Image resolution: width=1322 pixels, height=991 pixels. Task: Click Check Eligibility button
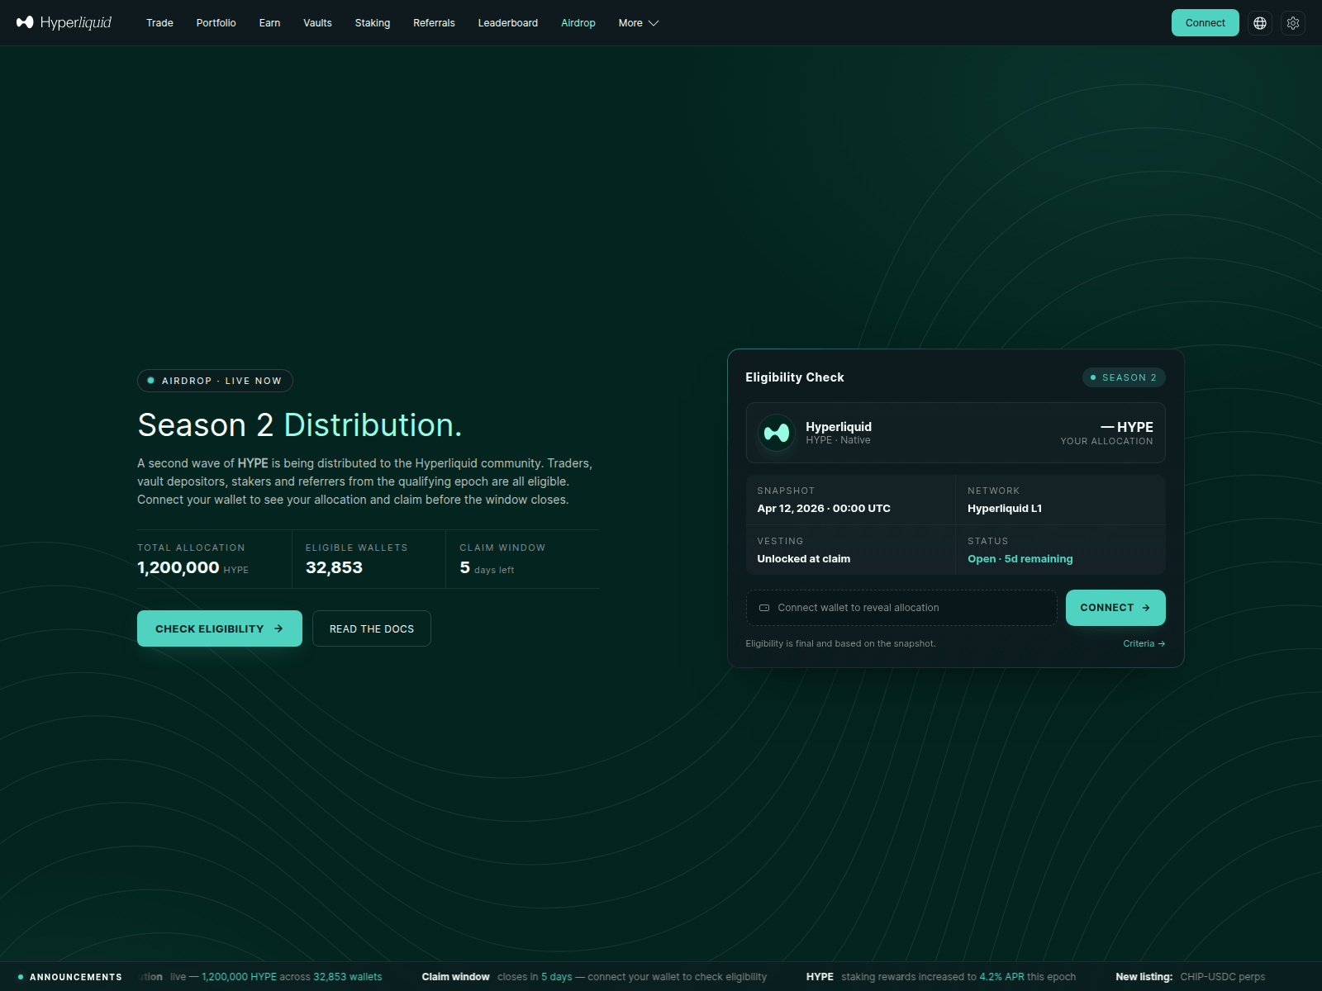click(220, 628)
